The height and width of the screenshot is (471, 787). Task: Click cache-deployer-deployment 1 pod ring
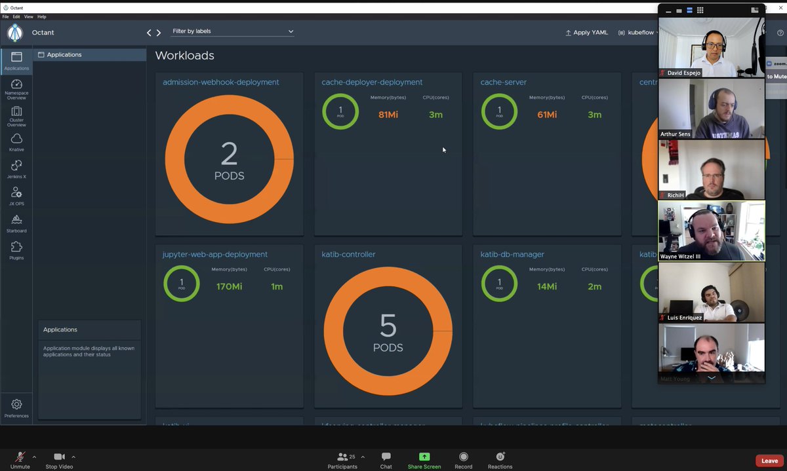pyautogui.click(x=340, y=111)
